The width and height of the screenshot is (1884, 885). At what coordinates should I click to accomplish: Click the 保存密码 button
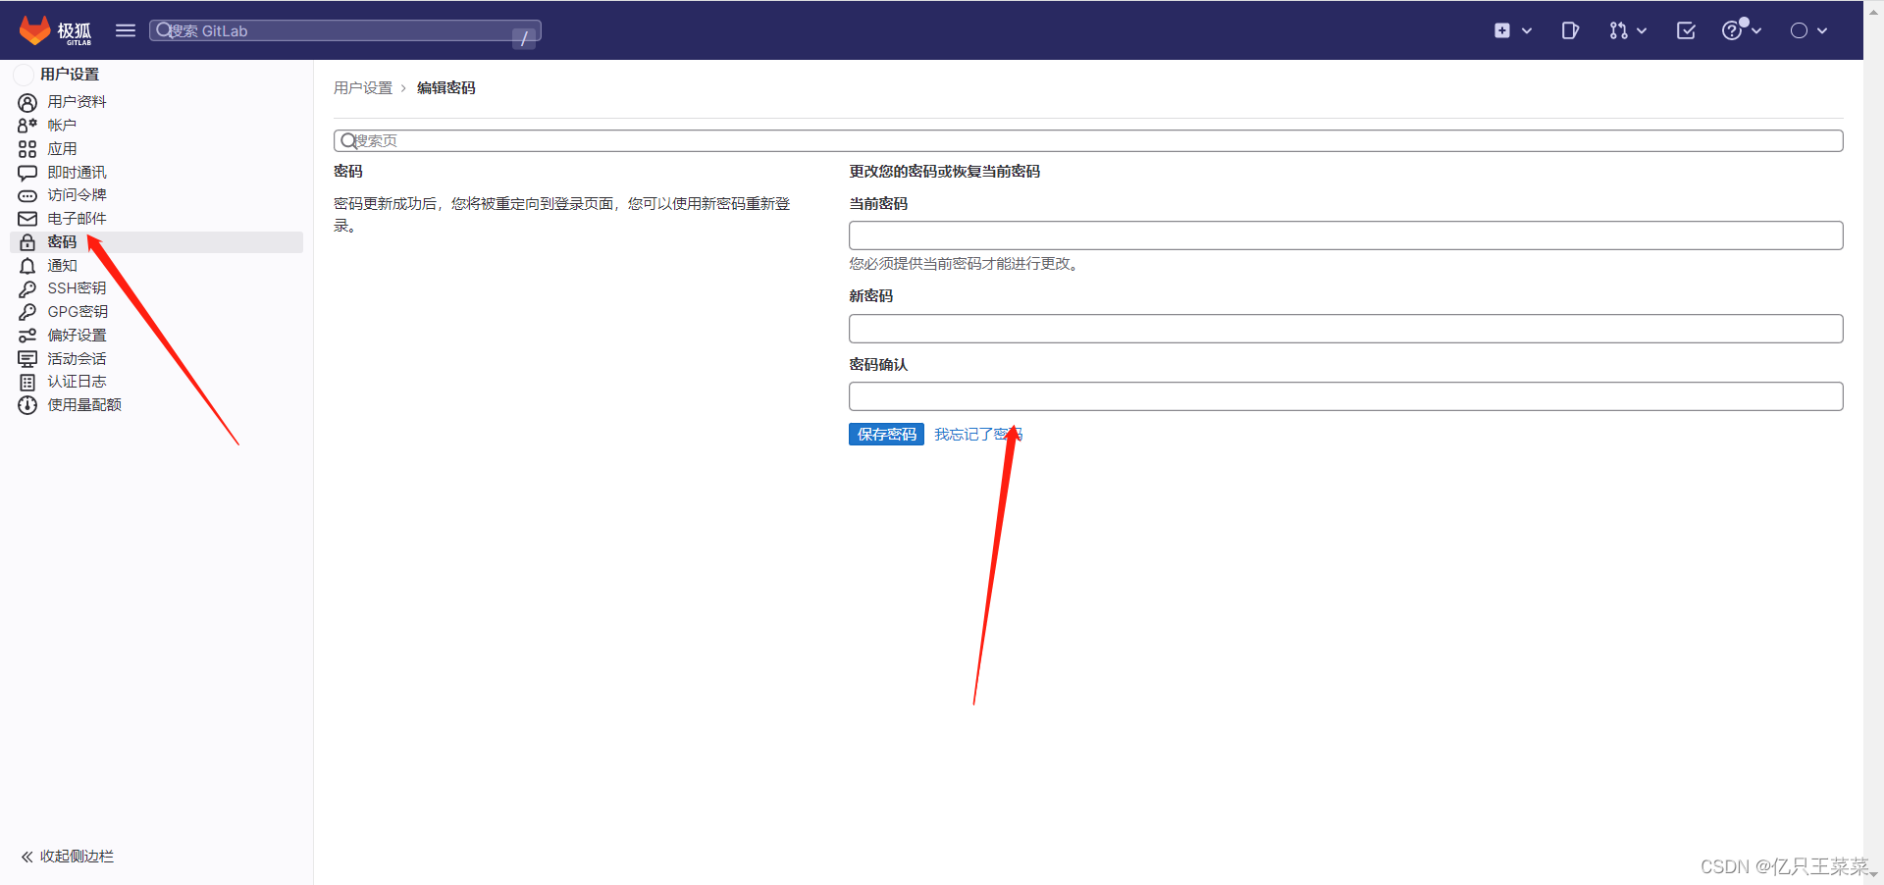tap(886, 435)
